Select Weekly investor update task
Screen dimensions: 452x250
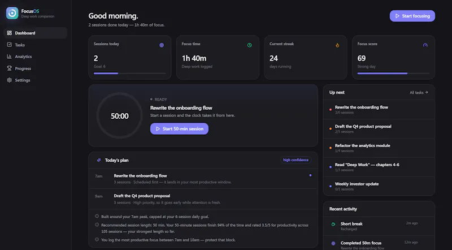379,186
